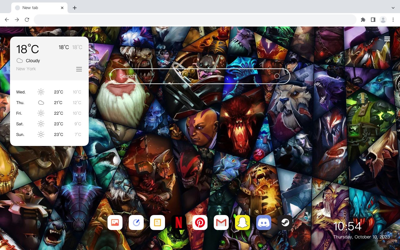
Task: Click the Sat. forecast day label
Action: pos(20,124)
